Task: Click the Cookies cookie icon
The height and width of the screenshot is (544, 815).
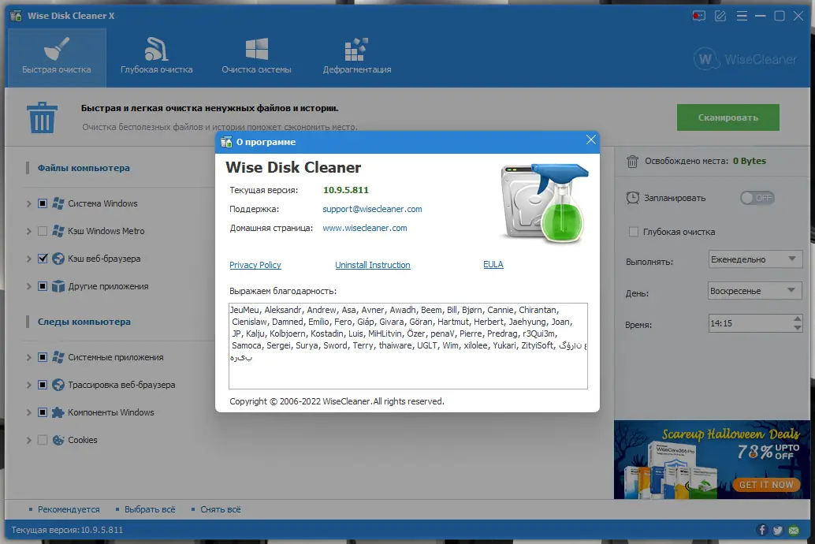Action: coord(58,440)
